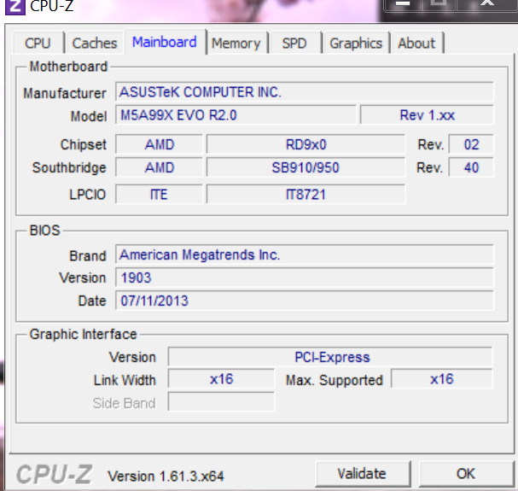
Task: Click the Model field M5A99X EVO R2.0
Action: 236,115
